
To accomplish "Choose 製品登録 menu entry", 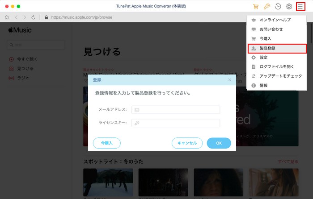I will pyautogui.click(x=277, y=48).
